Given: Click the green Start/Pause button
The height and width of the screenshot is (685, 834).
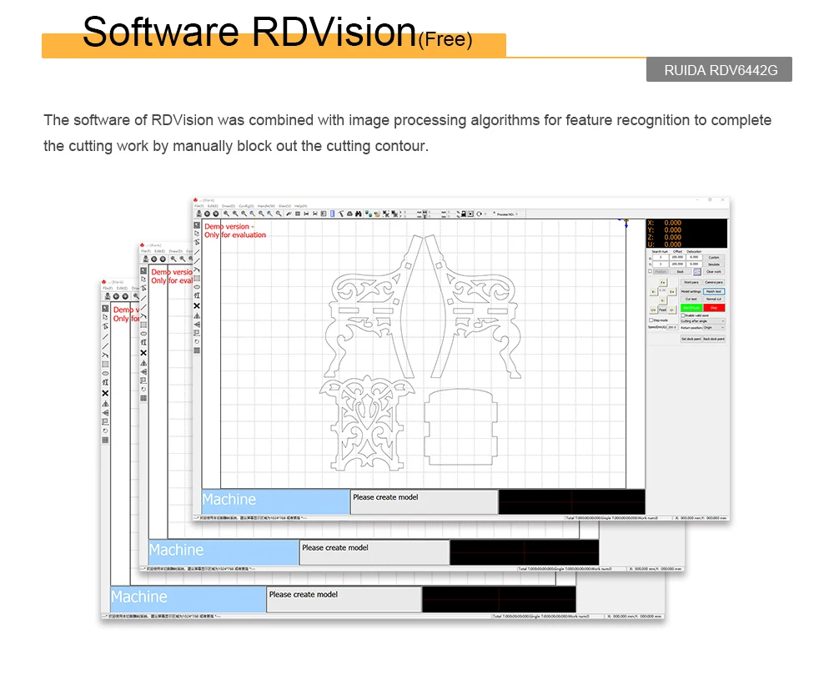Looking at the screenshot, I should (691, 308).
